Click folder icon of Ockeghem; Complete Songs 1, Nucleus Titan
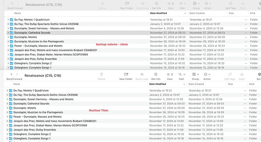The width and height of the screenshot is (261, 142). [x=11, y=139]
